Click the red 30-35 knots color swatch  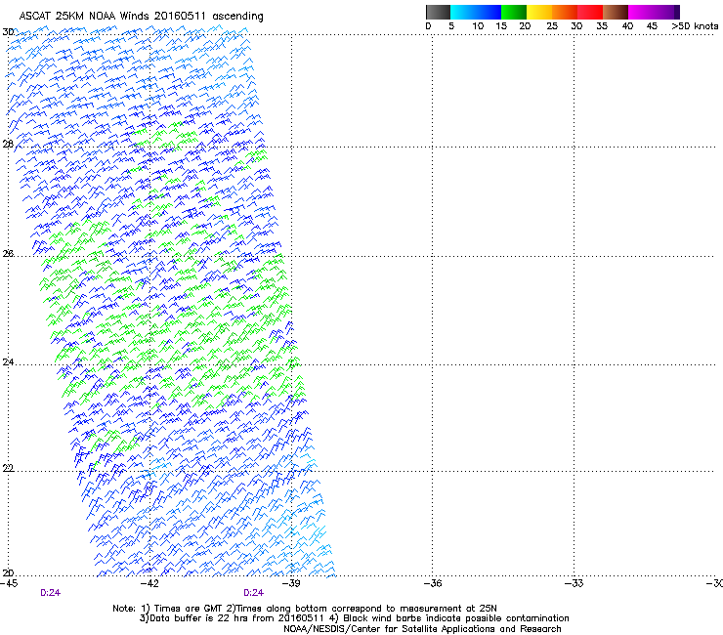pyautogui.click(x=590, y=12)
